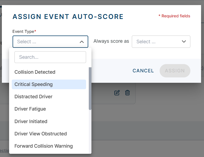Viewport: 204px width, 157px height.
Task: Click the Search field in dropdown list
Action: pyautogui.click(x=50, y=57)
